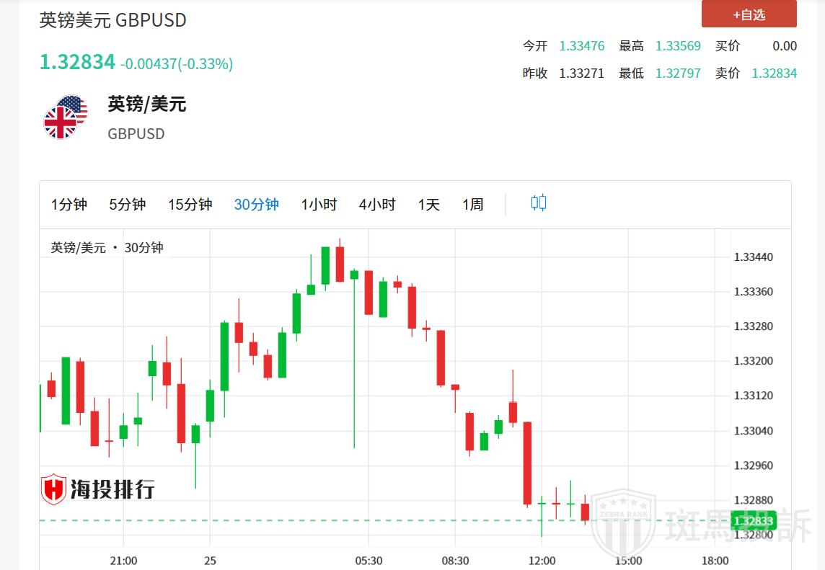This screenshot has height=570, width=825.
Task: Select the 30分钟 timeframe
Action: coord(257,205)
